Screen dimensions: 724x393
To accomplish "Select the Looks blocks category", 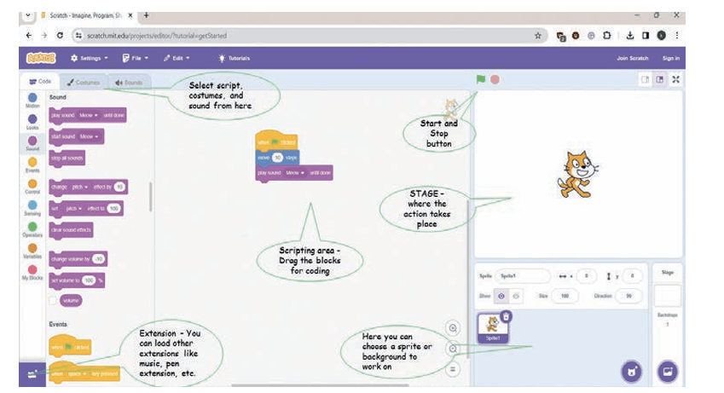I will [x=32, y=122].
